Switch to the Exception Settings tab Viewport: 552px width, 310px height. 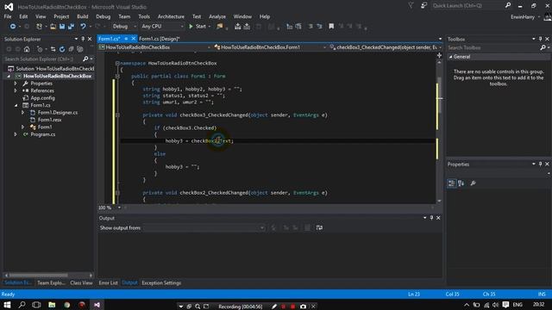(x=161, y=282)
